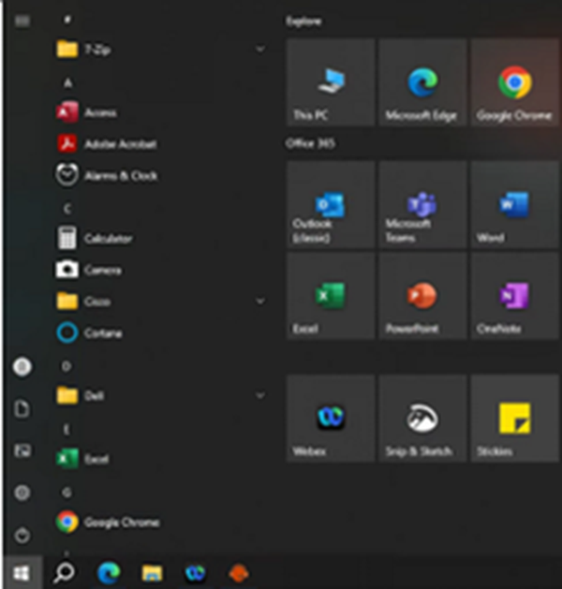This screenshot has height=589, width=562.
Task: Open Alarms & Clock app
Action: pyautogui.click(x=161, y=175)
